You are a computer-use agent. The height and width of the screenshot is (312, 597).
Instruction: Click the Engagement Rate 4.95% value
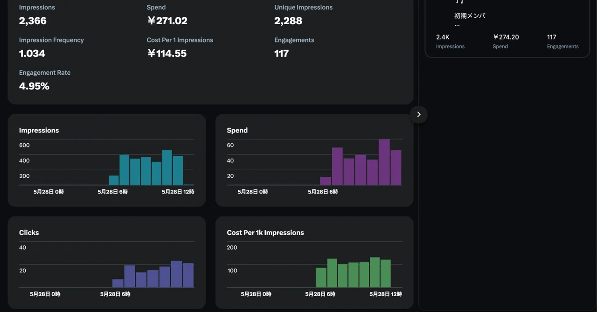34,86
